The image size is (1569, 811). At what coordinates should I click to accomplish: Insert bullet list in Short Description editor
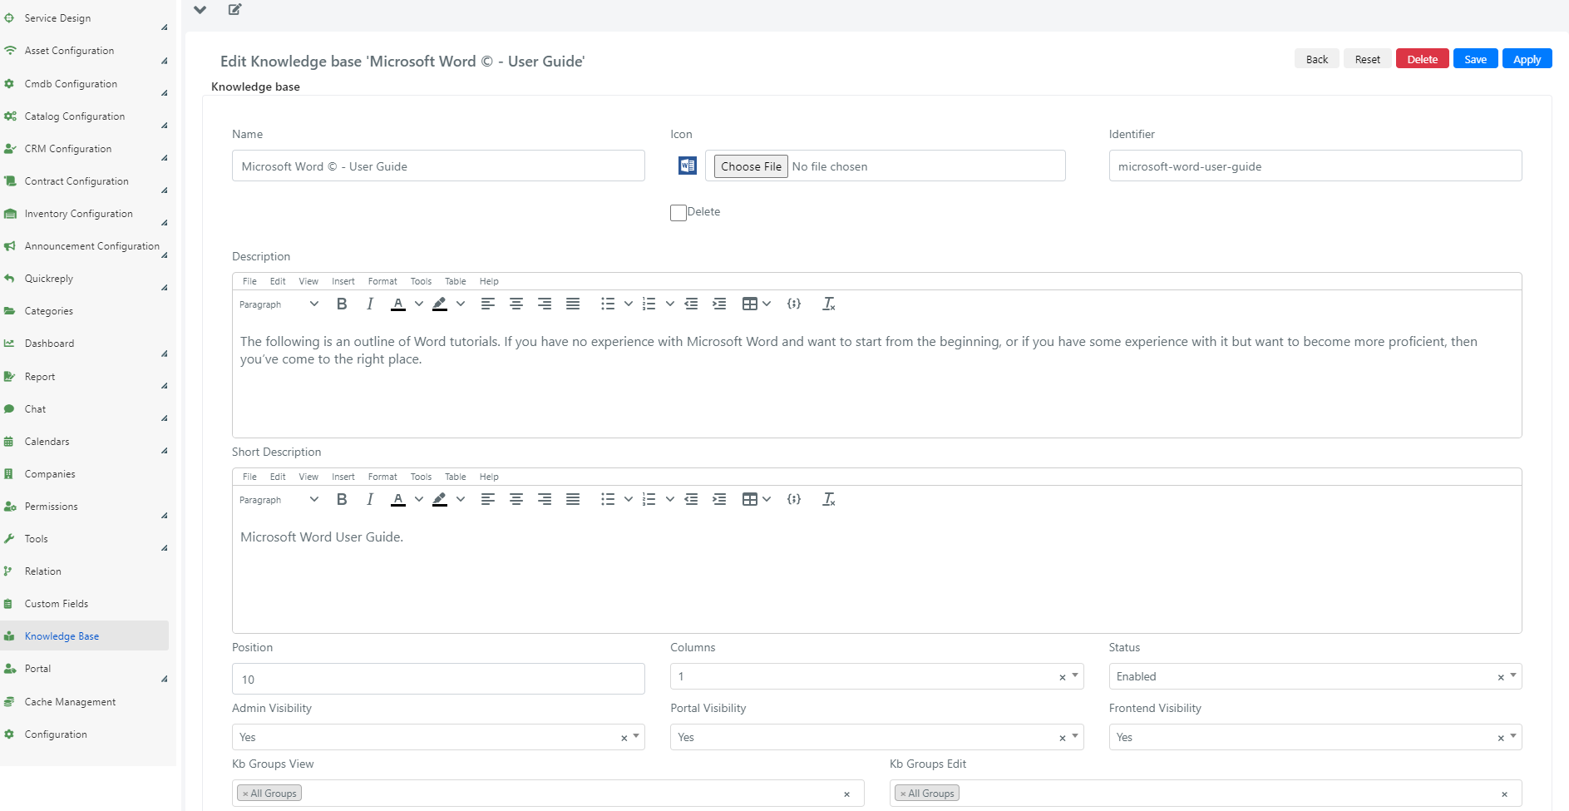coord(608,500)
